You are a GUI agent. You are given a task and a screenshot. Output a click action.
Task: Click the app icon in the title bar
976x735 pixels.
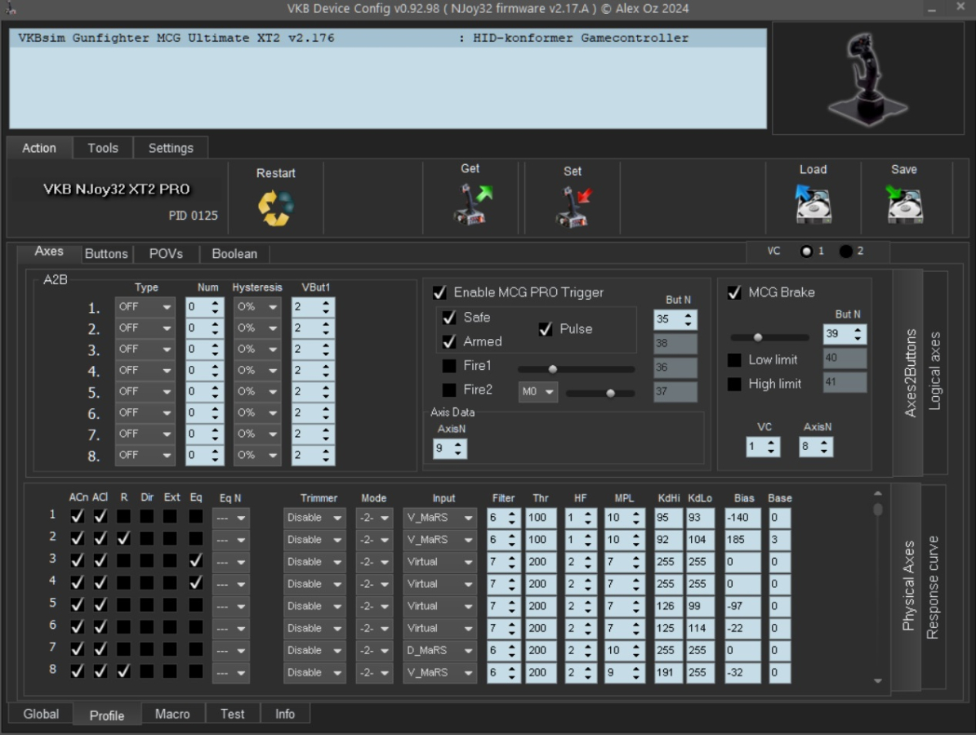(10, 8)
